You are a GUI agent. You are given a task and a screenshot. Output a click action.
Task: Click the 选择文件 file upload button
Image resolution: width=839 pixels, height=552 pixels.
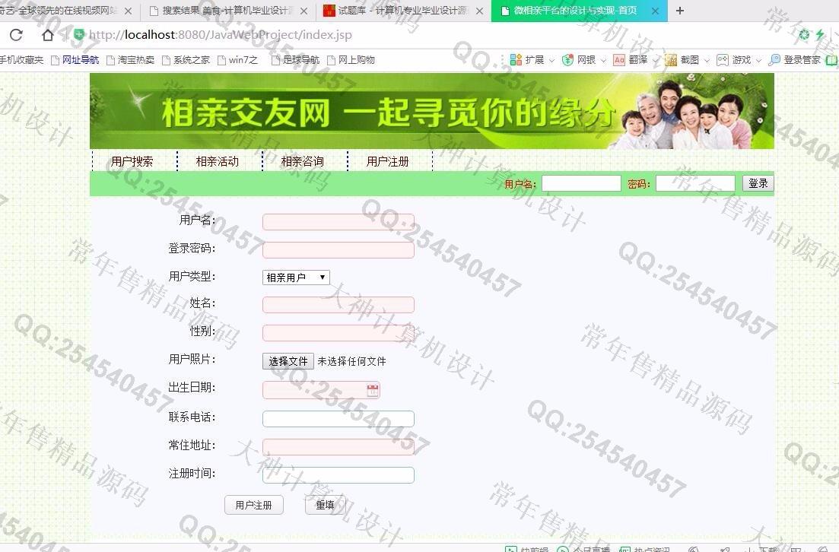click(288, 361)
